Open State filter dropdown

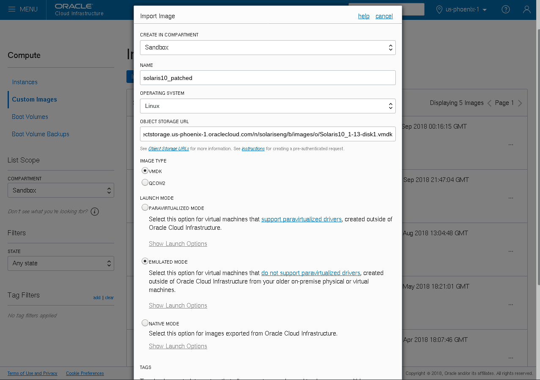pos(61,263)
